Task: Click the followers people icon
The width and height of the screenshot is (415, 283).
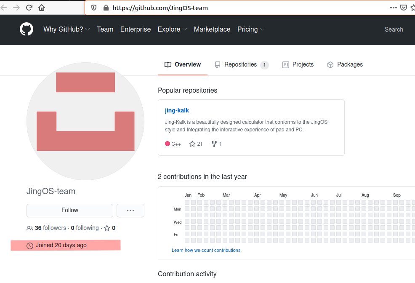Action: pyautogui.click(x=29, y=228)
